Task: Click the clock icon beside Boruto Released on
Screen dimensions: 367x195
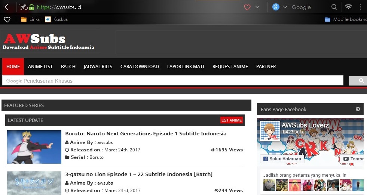Action: (67, 150)
